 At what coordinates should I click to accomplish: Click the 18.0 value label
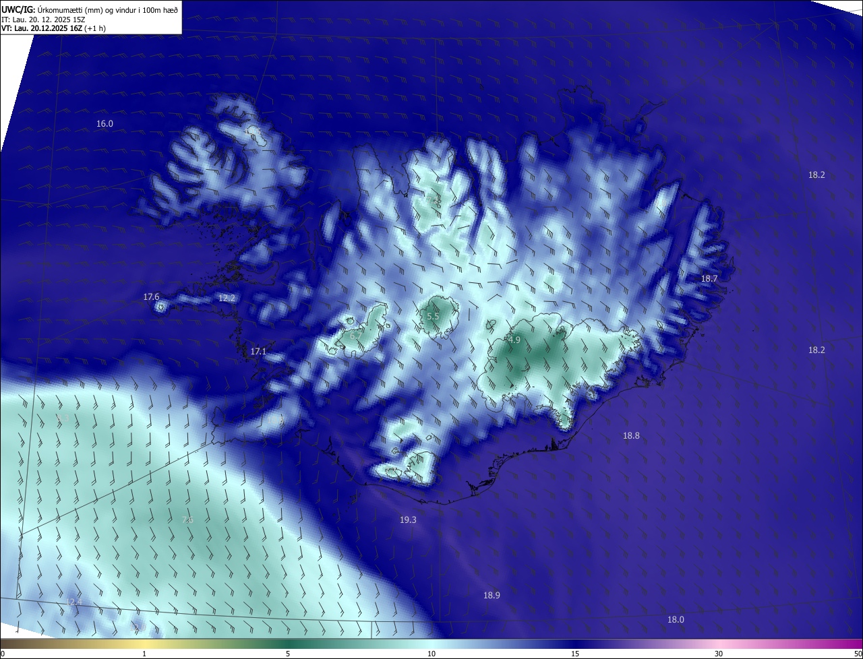[x=676, y=620]
